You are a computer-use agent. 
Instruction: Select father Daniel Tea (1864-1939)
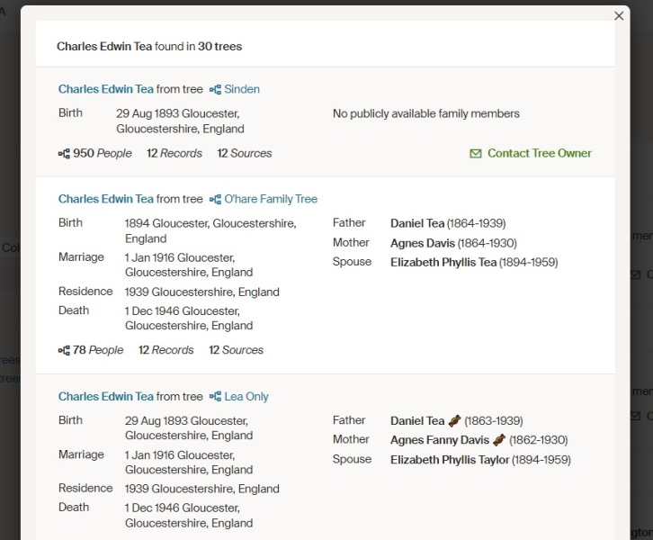coord(448,223)
